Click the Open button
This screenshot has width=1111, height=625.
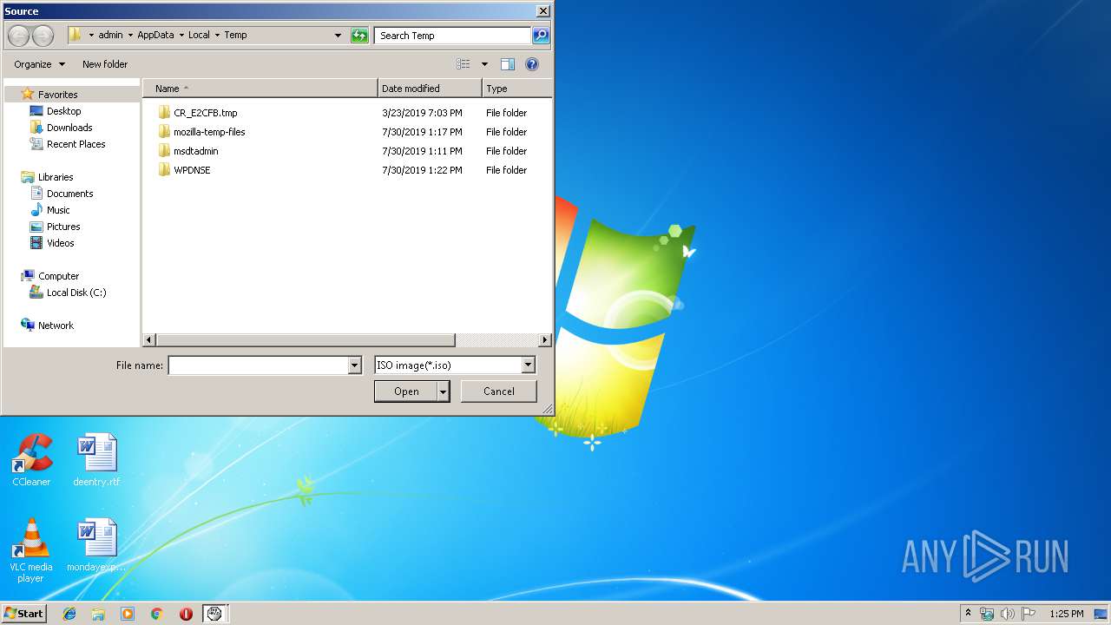point(406,391)
